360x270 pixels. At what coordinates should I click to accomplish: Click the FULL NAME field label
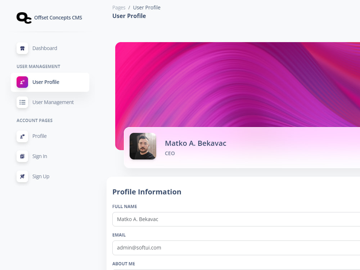(125, 206)
